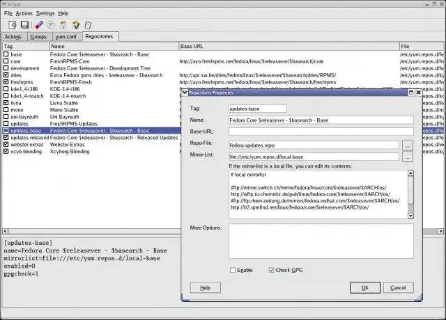
Task: Click the rpmfind.net mirror URL line
Action: pyautogui.click(x=300, y=207)
